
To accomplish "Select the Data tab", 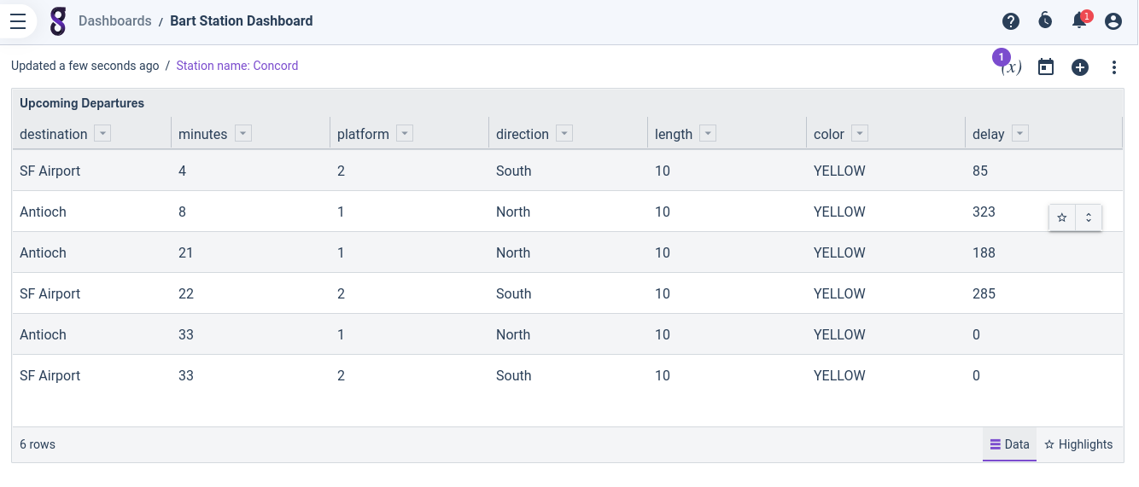I will tap(1009, 444).
